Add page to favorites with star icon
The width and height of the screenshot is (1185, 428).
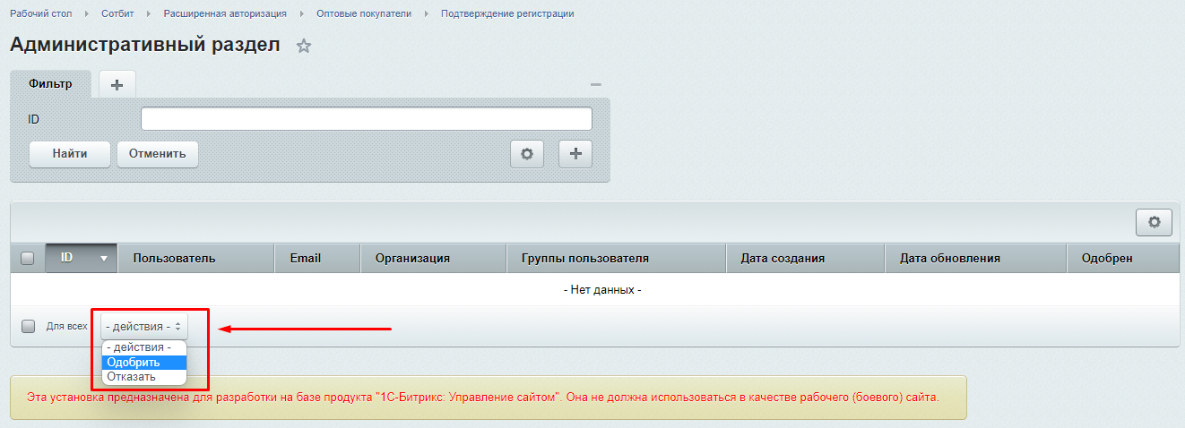pos(304,47)
